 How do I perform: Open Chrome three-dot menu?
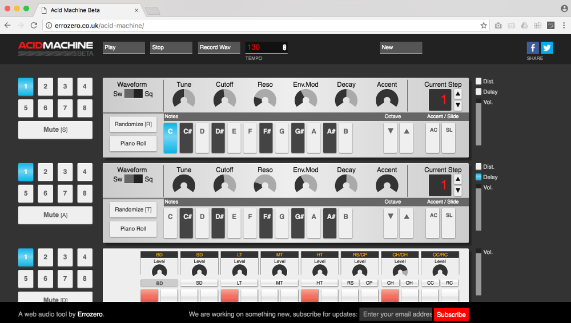[564, 26]
